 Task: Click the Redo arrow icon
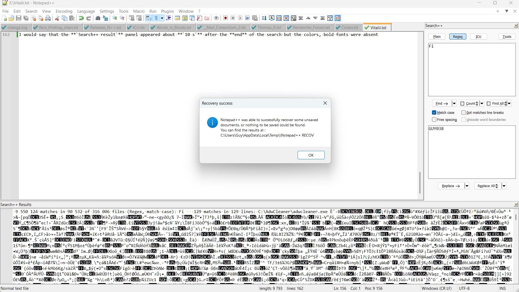[x=88, y=18]
